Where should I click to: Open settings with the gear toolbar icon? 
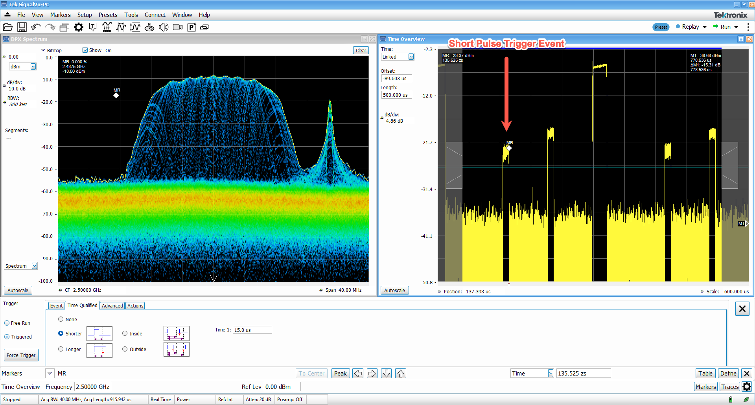(x=79, y=27)
